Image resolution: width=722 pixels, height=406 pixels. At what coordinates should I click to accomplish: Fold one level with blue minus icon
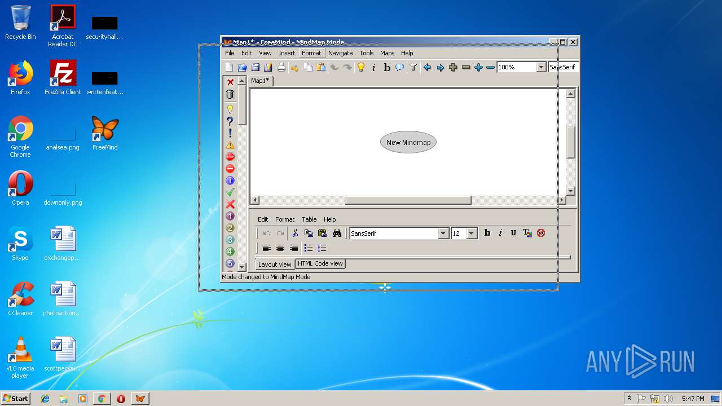(x=490, y=67)
